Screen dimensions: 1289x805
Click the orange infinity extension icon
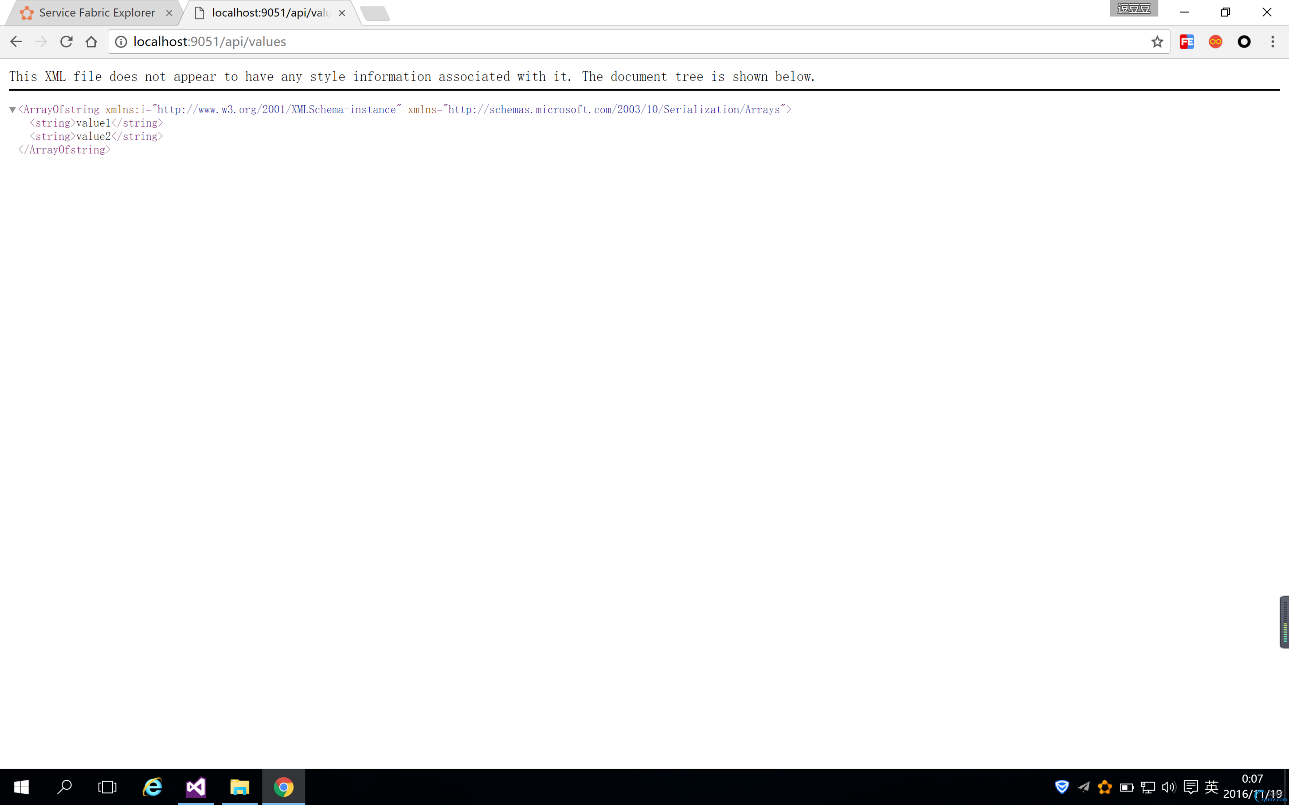[1215, 42]
